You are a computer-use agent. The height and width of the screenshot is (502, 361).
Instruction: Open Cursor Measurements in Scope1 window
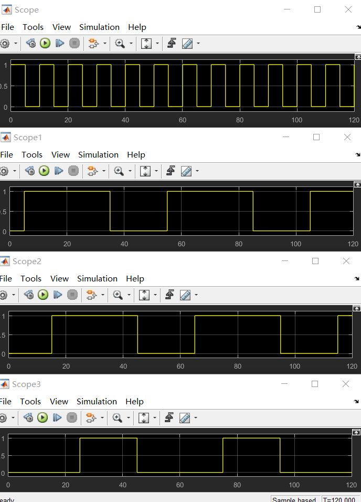pyautogui.click(x=186, y=171)
